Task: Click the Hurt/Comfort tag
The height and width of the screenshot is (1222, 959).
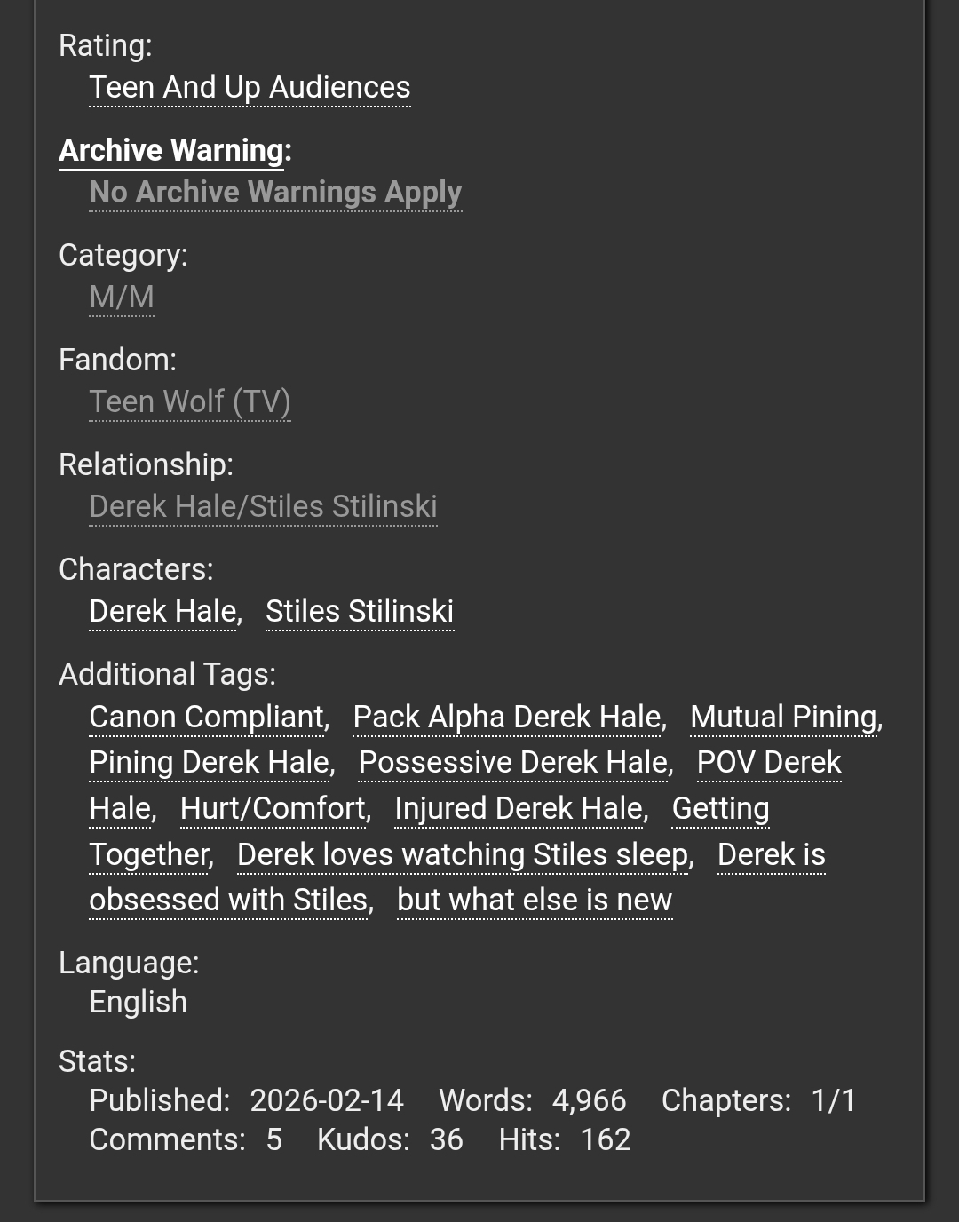Action: 273,809
